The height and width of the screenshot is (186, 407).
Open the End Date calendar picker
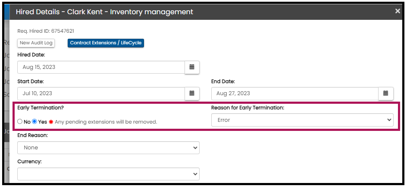386,93
